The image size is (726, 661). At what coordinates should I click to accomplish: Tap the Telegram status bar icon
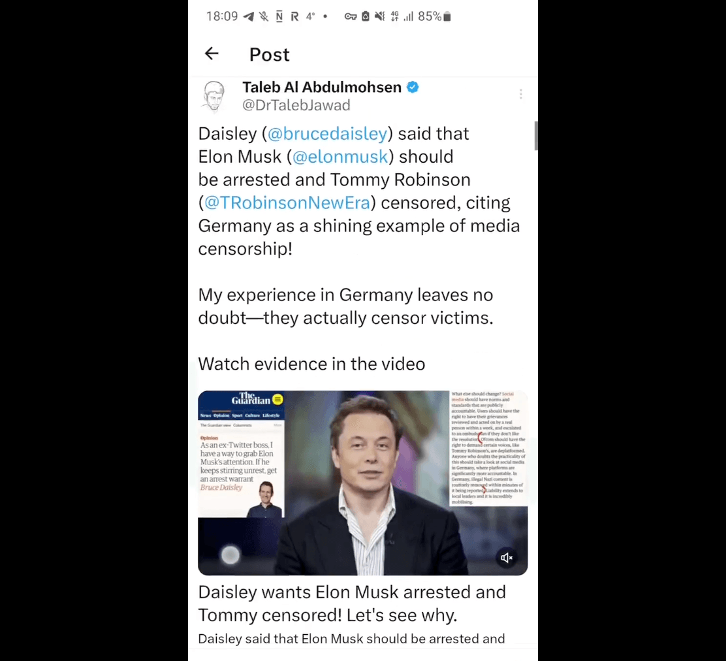(x=249, y=17)
